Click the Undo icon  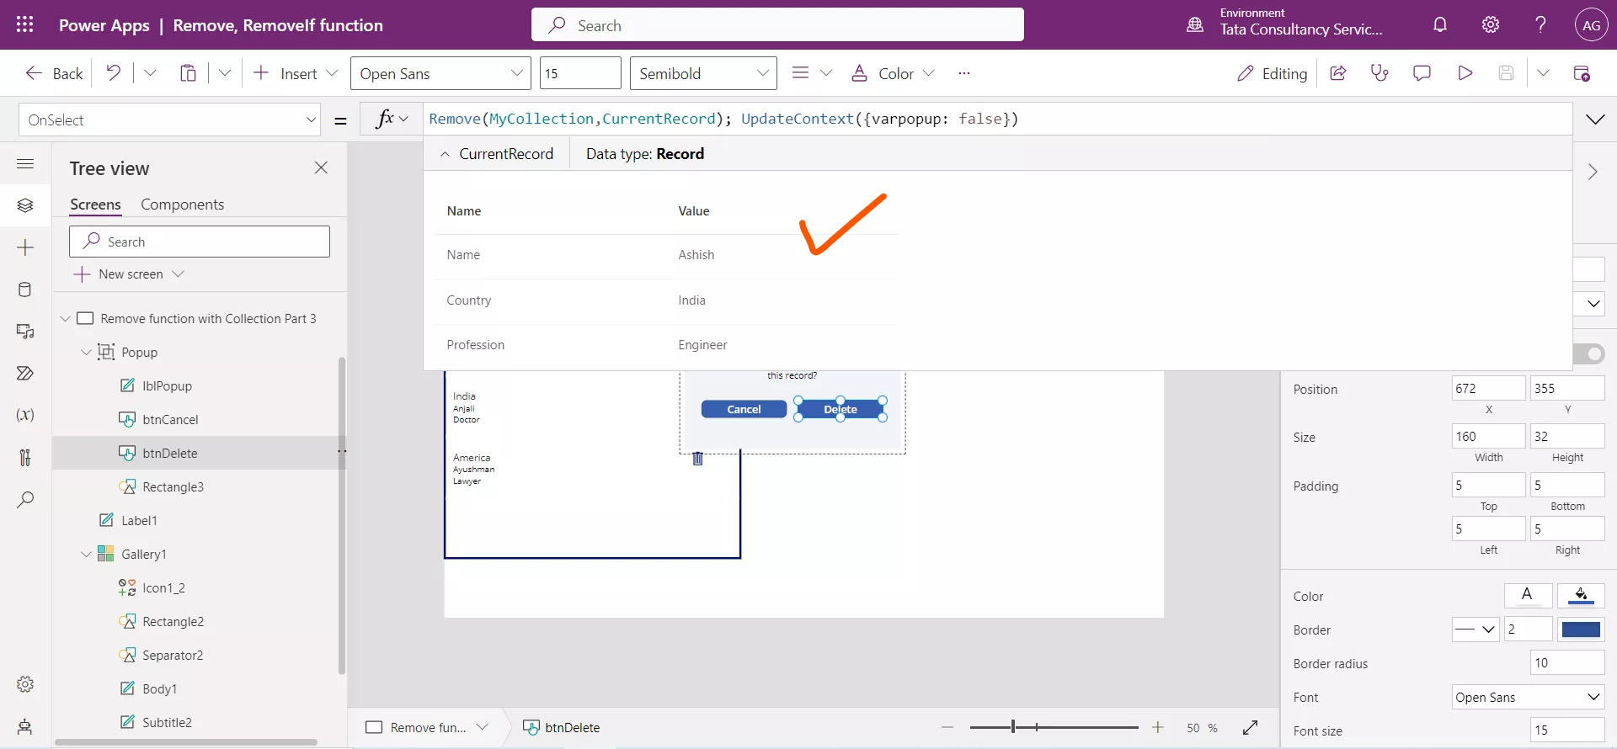point(113,73)
